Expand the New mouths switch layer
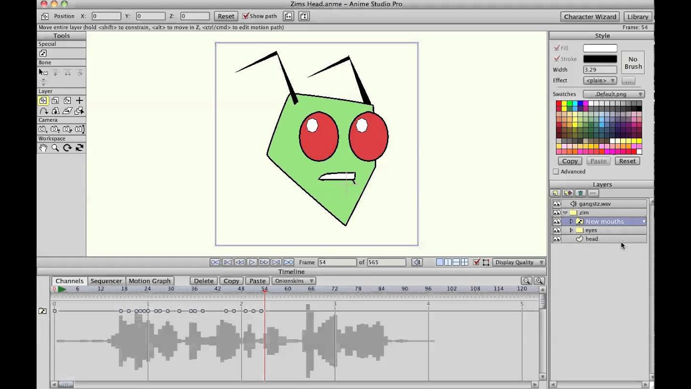The height and width of the screenshot is (389, 691). (571, 222)
